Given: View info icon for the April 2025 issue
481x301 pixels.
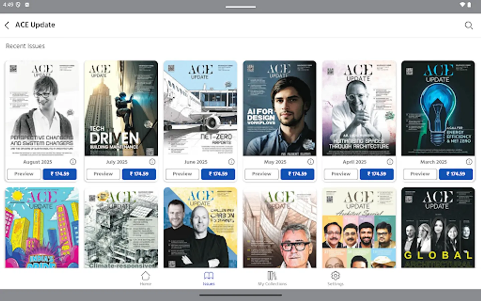Looking at the screenshot, I should (x=389, y=162).
